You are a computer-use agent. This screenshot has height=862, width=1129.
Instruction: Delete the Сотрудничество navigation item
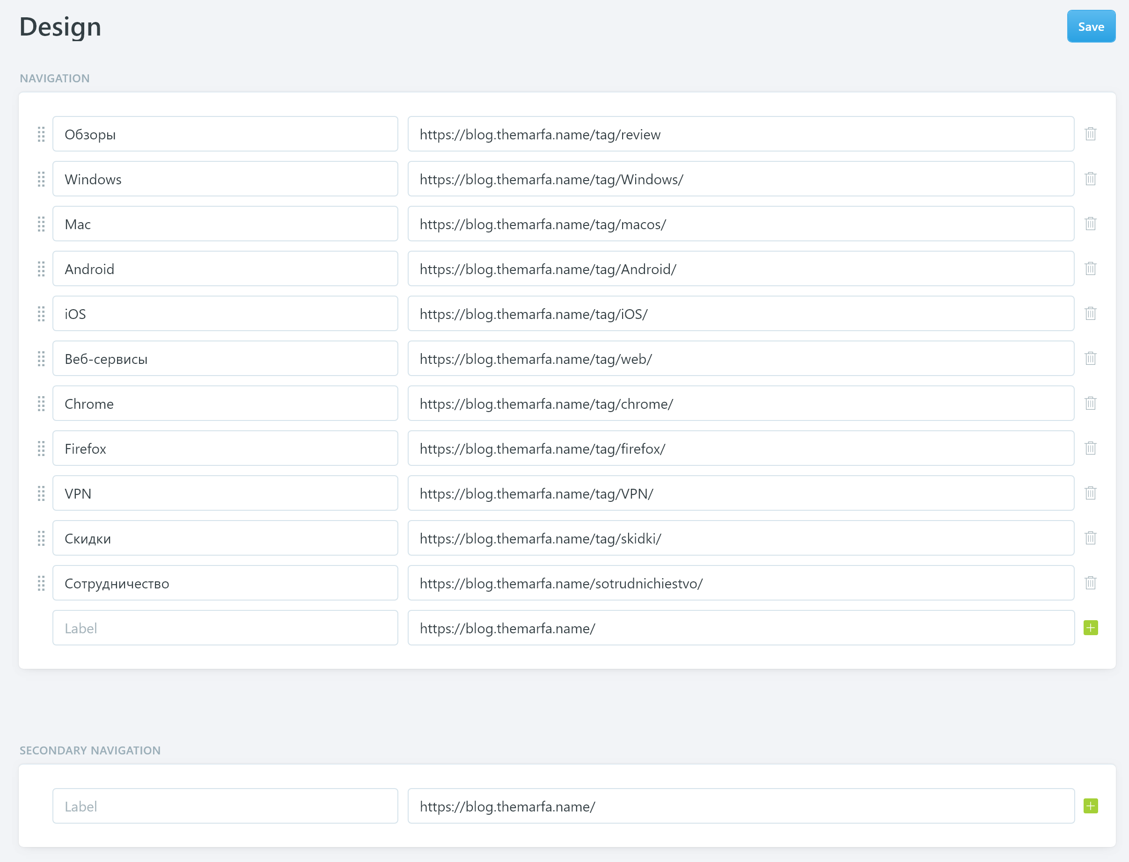click(x=1090, y=583)
